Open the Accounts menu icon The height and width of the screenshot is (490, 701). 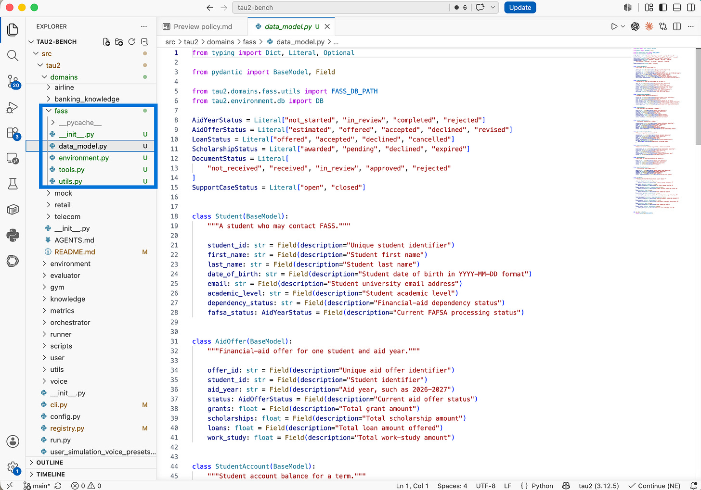point(13,441)
